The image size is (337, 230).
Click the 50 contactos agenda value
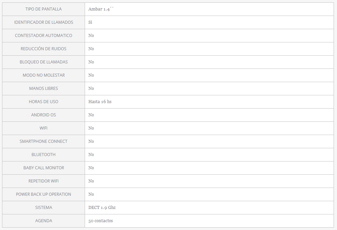[x=101, y=221]
